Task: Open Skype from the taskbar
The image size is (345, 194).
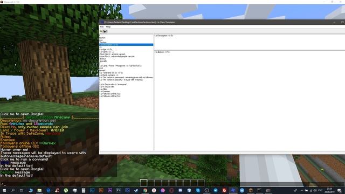Action: (x=198, y=190)
